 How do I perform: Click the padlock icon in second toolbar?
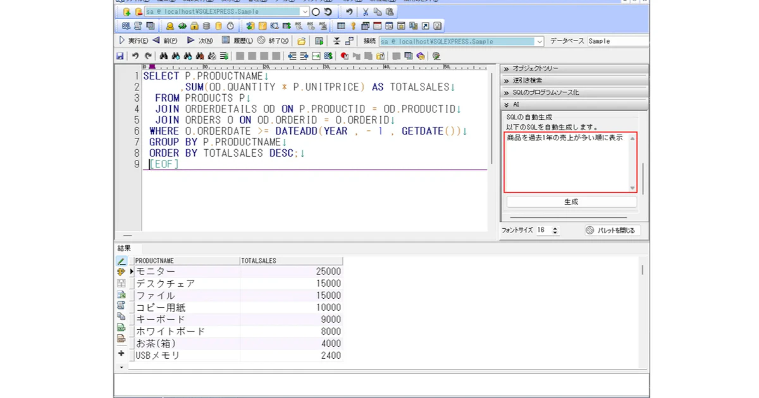click(194, 27)
